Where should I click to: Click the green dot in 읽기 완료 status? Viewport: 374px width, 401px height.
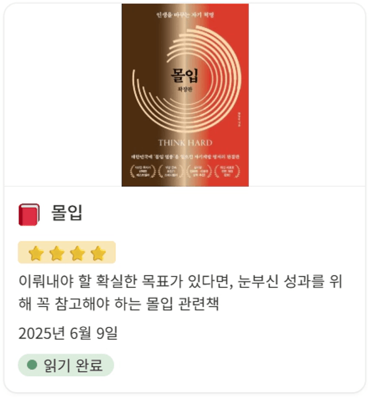32,365
